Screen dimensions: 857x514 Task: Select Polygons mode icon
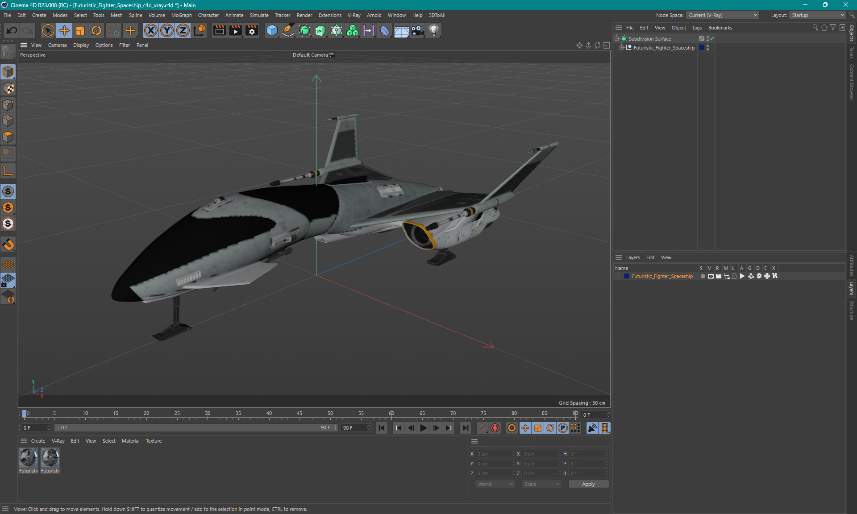tap(8, 137)
